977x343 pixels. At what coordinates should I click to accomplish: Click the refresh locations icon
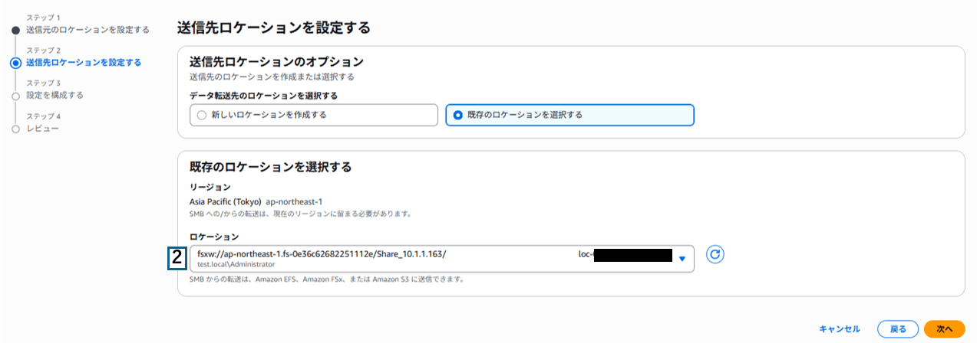[x=715, y=256]
